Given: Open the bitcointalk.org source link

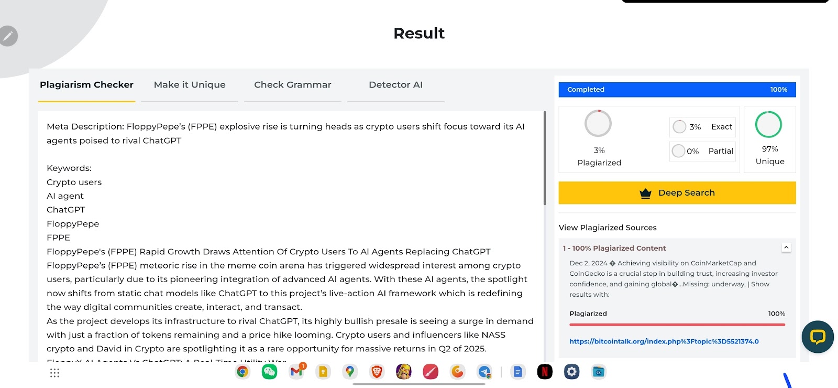Looking at the screenshot, I should click(x=664, y=341).
